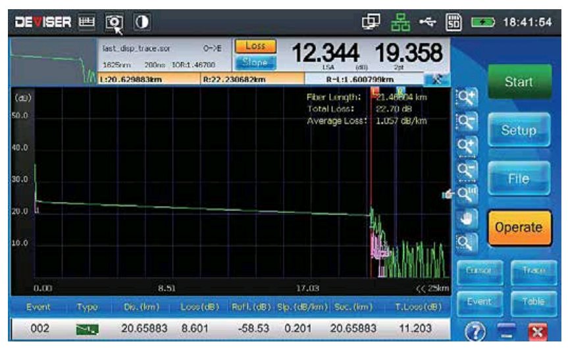
Task: Select the hand pan tool
Action: click(465, 218)
